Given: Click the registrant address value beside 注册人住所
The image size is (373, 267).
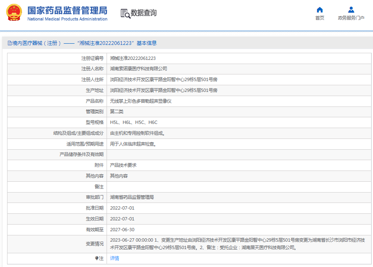Looking at the screenshot, I should point(164,79).
